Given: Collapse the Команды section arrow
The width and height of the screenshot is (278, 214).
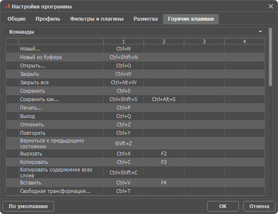Looking at the screenshot, I should [x=260, y=32].
